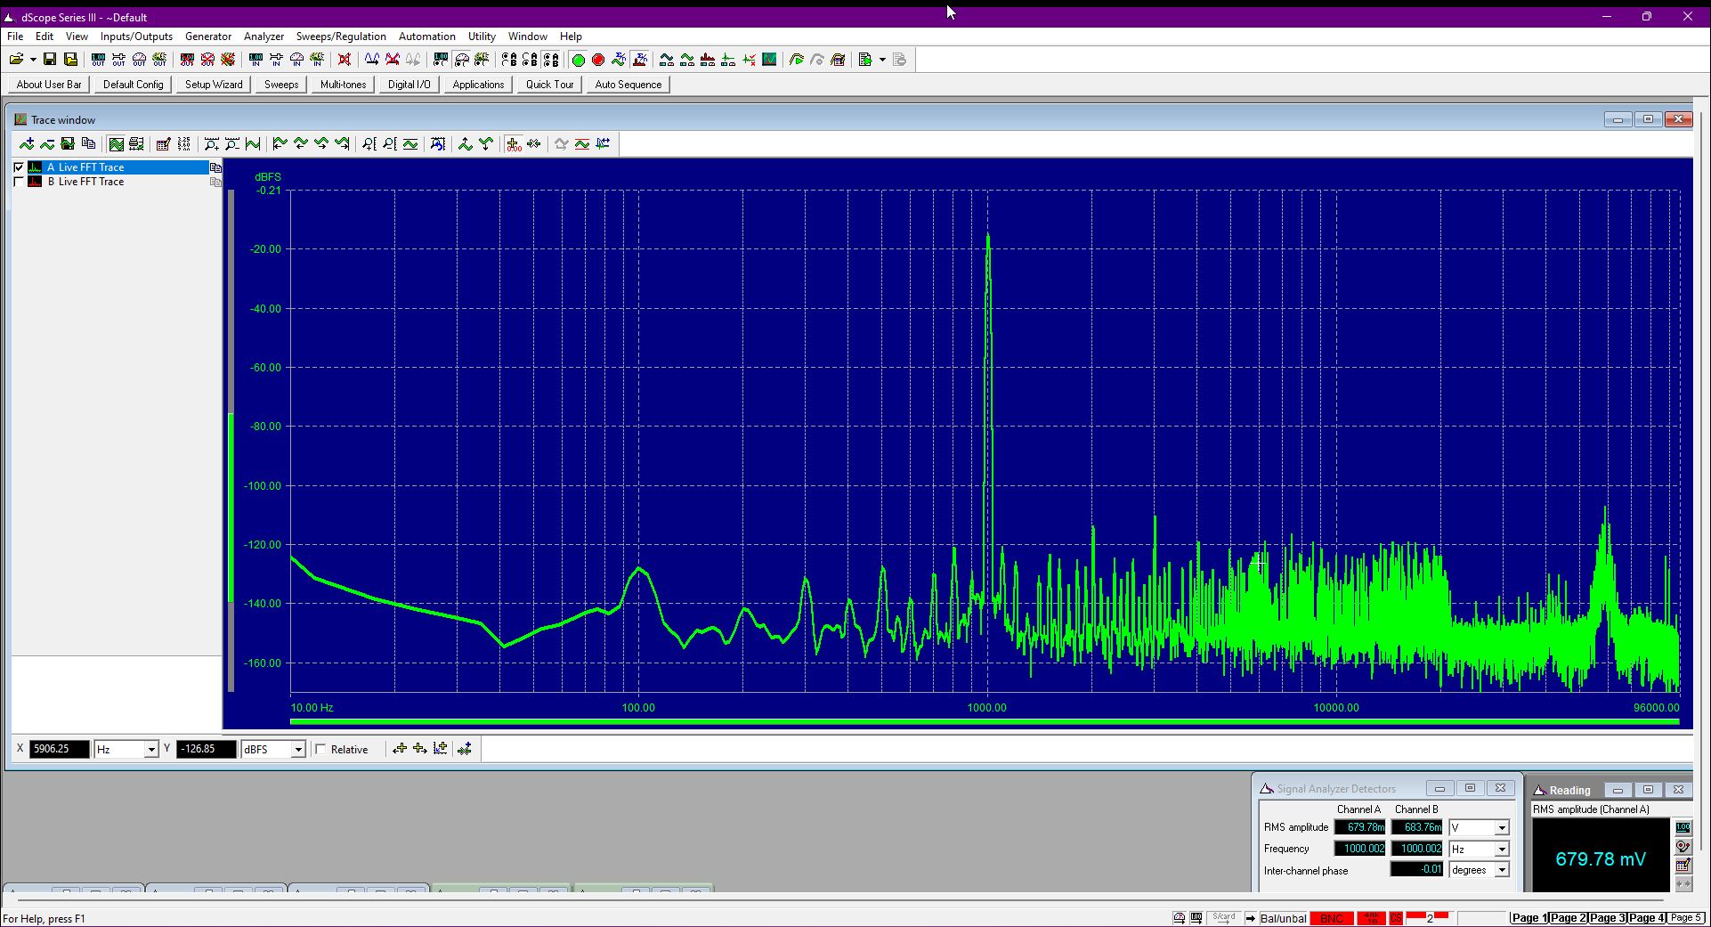Toggle the Relative checkbox
Viewport: 1711px width, 927px height.
coord(321,749)
